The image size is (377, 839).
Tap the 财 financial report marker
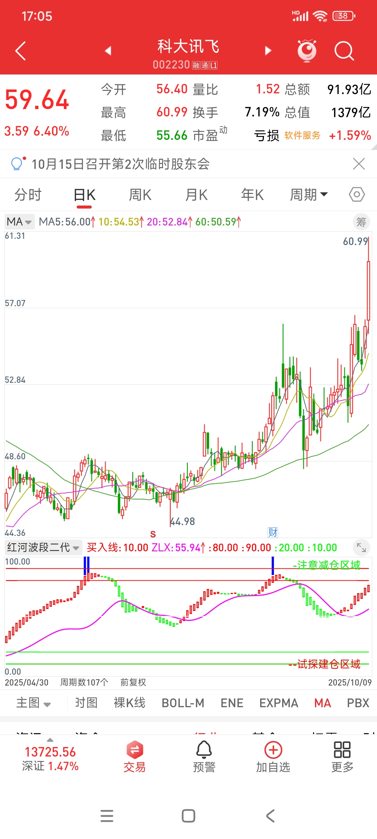(273, 532)
